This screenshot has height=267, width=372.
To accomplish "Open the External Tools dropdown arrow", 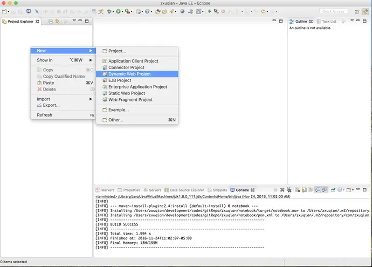I will (x=132, y=11).
